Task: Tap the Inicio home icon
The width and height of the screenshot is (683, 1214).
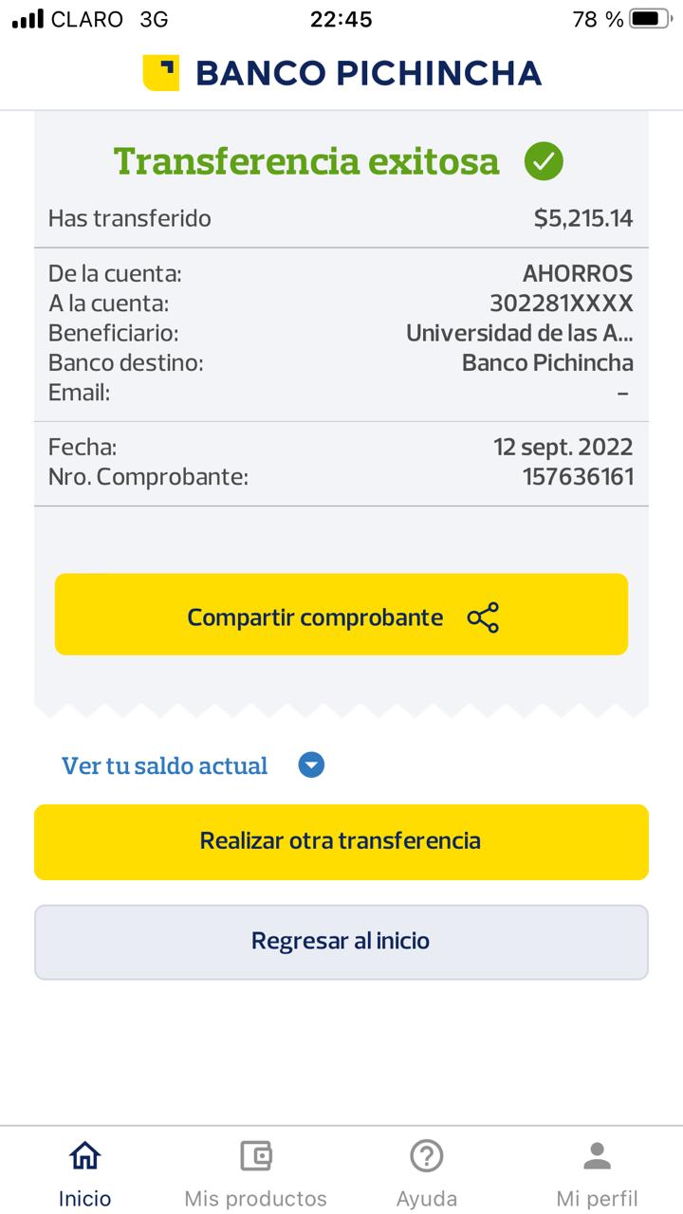Action: point(84,1155)
